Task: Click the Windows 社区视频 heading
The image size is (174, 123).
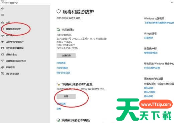Action: point(154,18)
